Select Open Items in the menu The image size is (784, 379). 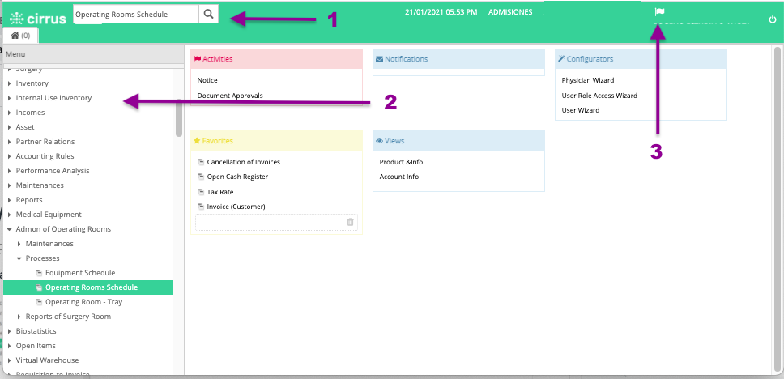(36, 346)
